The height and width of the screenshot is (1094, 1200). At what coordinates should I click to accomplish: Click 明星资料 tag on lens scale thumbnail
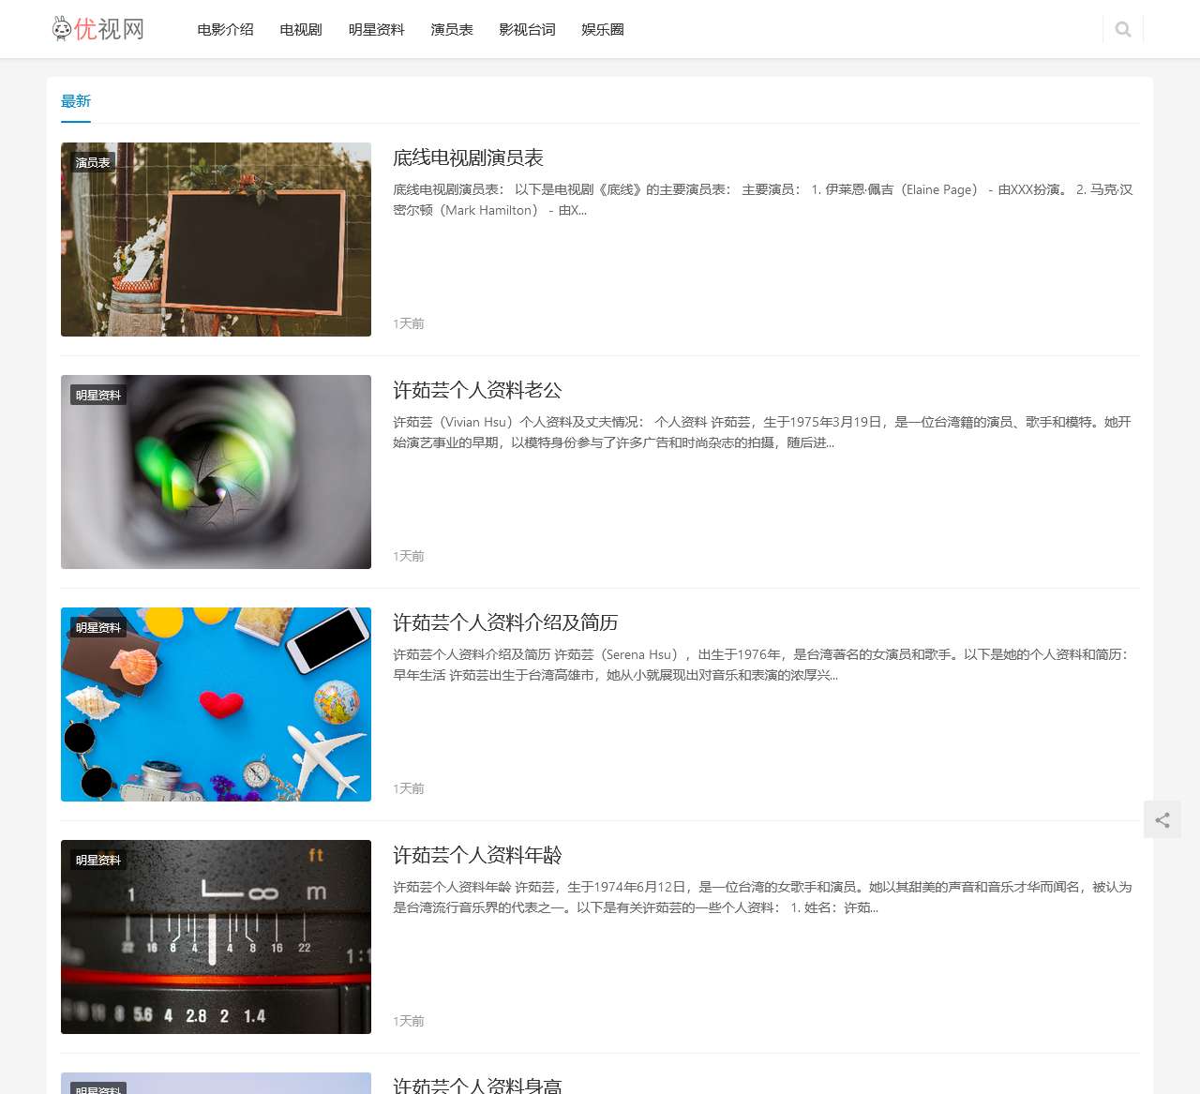[98, 860]
